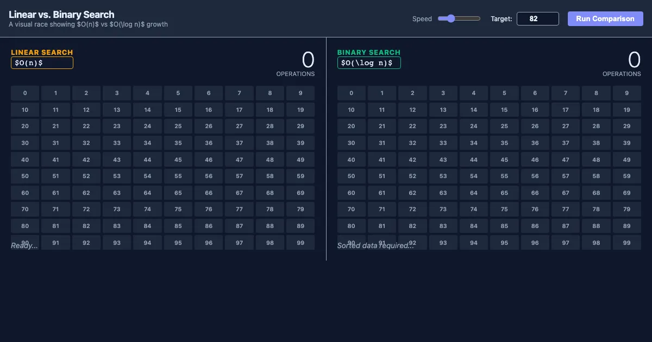Viewport: 652px width, 342px height.
Task: Select cell 67 in Binary Search grid
Action: click(566, 193)
